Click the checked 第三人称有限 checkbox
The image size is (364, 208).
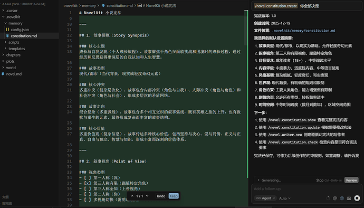[x=88, y=183]
